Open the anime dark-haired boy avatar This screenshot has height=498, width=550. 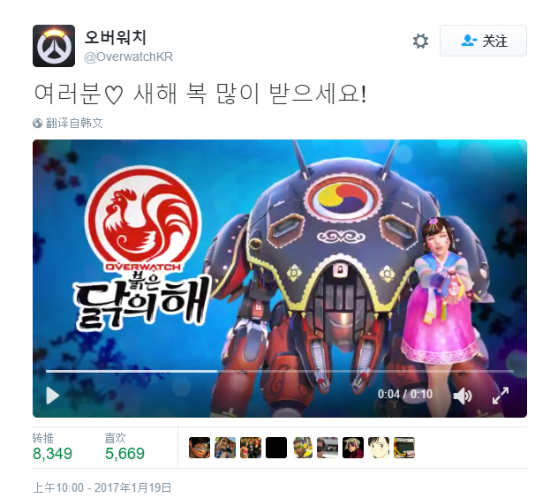pyautogui.click(x=379, y=448)
